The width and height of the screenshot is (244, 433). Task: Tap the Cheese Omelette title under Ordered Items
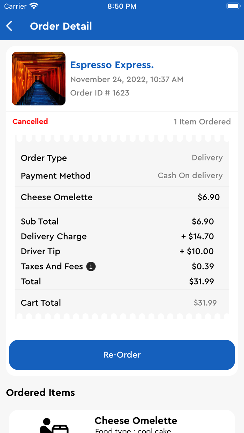pos(136,420)
